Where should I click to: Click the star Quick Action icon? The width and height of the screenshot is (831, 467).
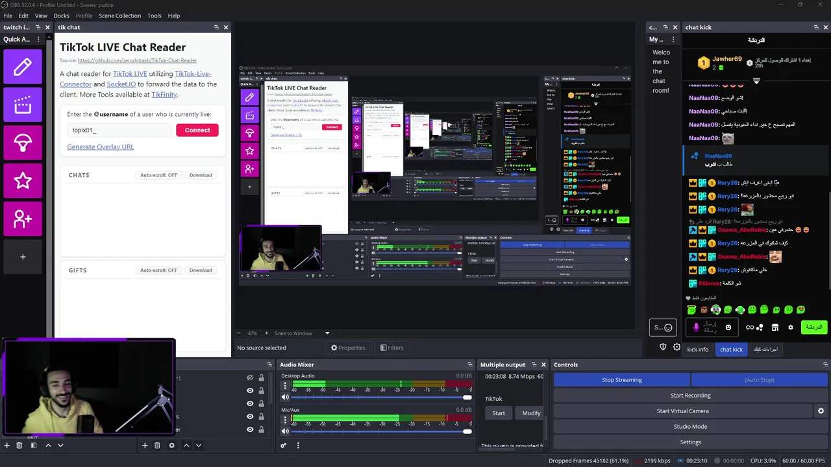tap(23, 180)
